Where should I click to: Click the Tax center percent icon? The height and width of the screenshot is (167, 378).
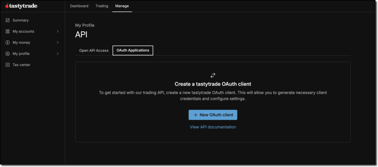coord(7,65)
